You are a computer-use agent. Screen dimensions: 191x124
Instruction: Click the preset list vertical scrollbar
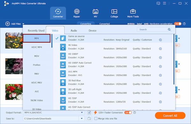tap(174, 59)
